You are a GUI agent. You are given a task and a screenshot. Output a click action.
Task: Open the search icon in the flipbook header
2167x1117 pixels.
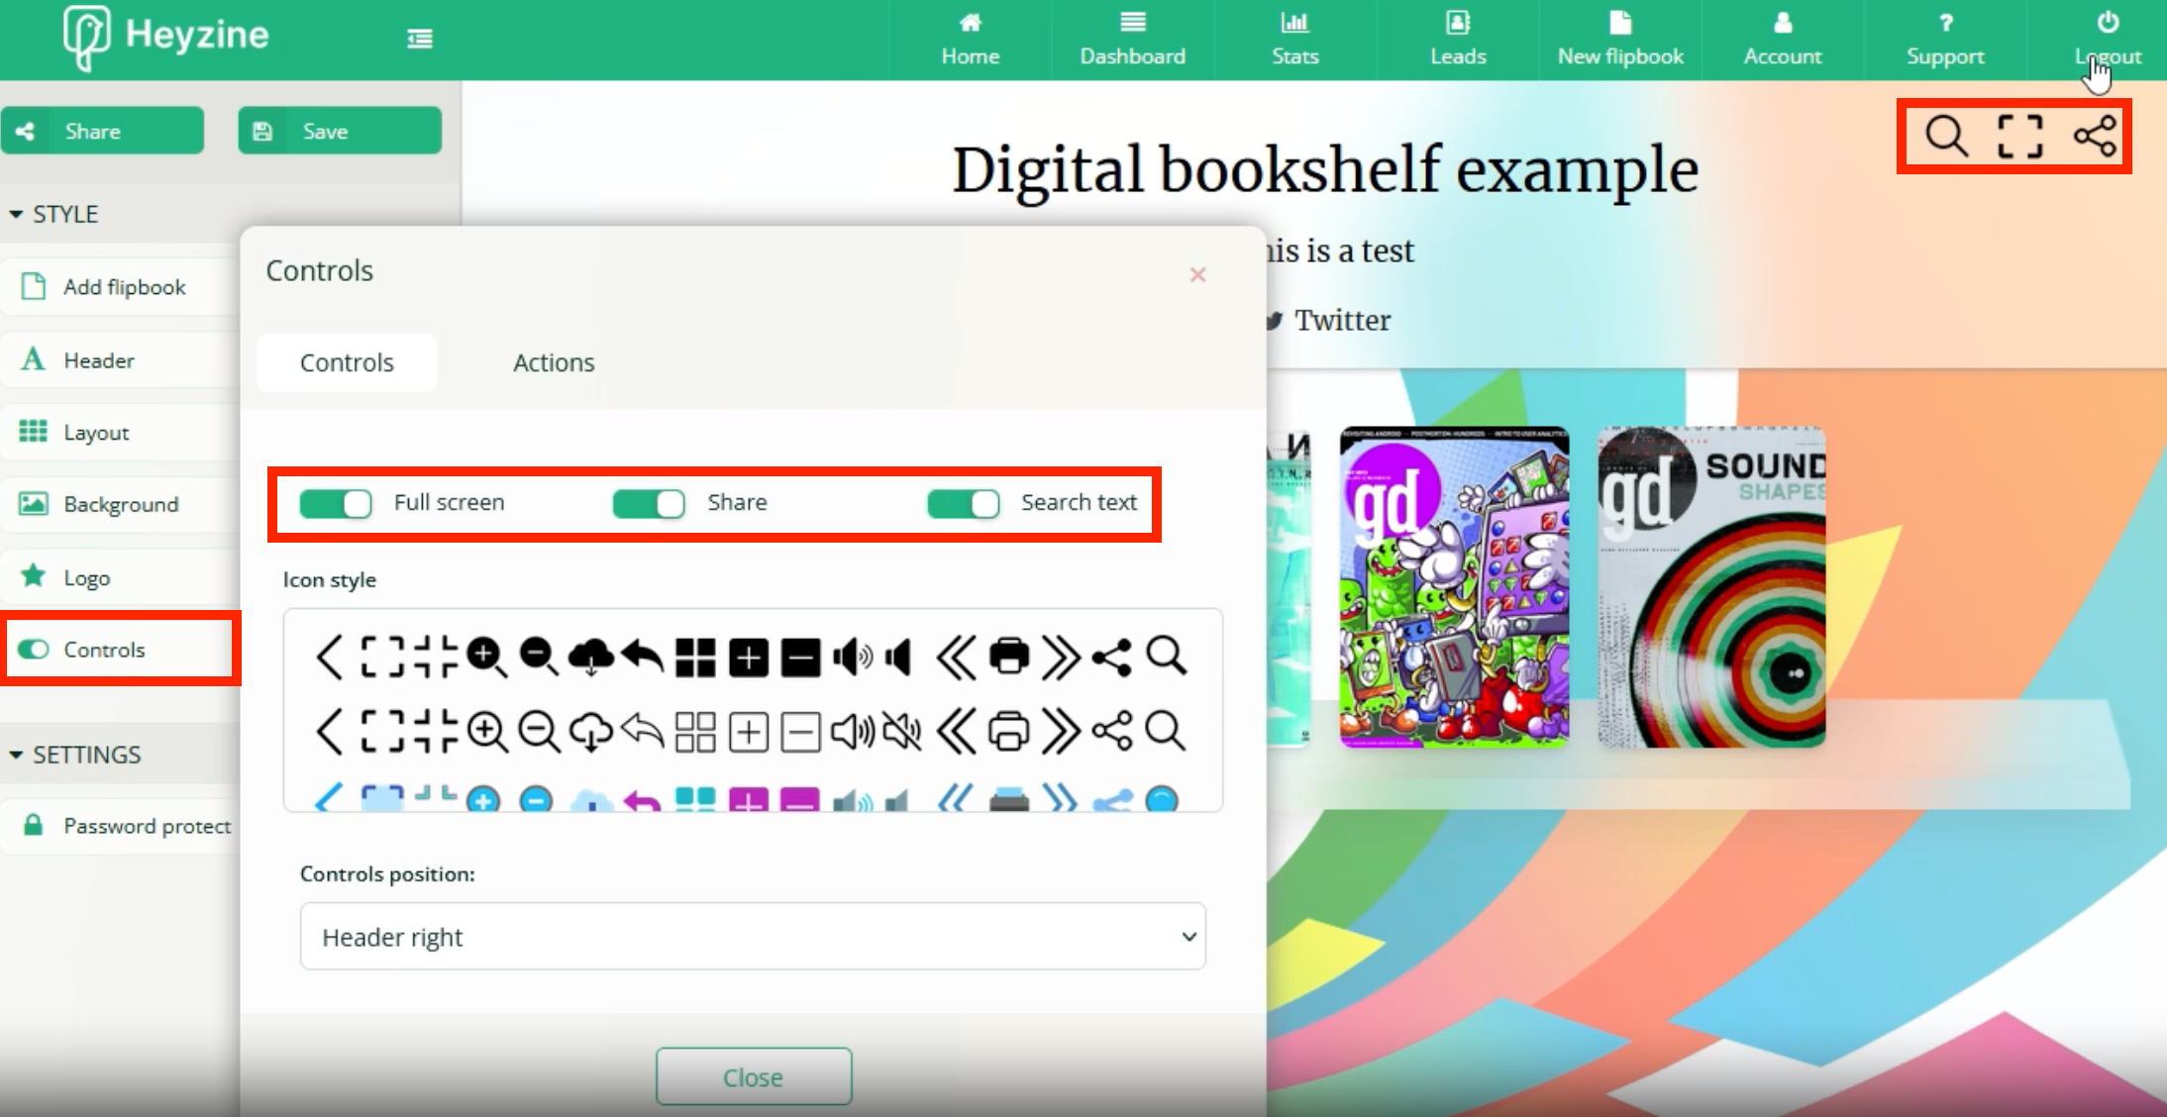point(1944,135)
